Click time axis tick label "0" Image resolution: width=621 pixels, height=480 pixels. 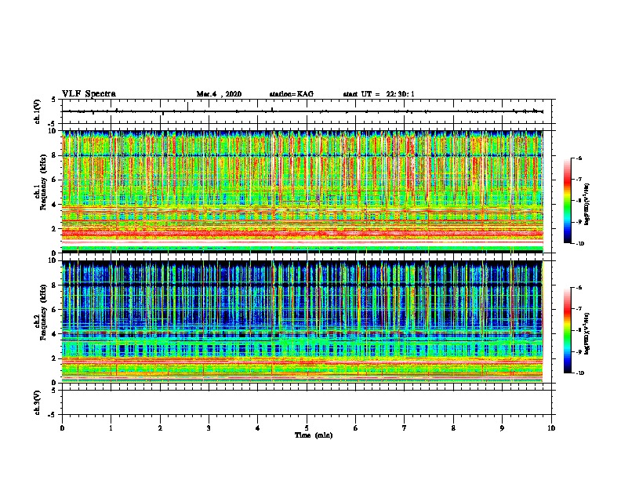pos(62,427)
